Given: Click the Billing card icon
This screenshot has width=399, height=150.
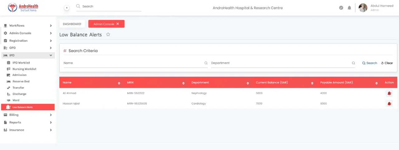Looking at the screenshot, I should click(x=5, y=115).
